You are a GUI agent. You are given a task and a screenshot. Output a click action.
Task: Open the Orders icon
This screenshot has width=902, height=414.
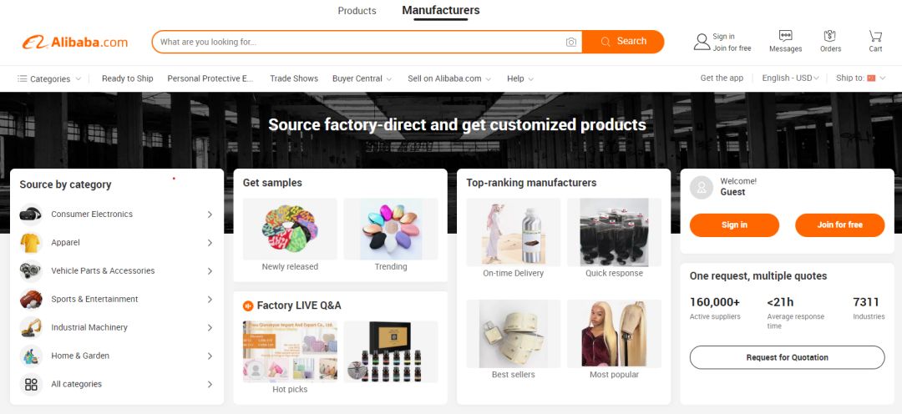pyautogui.click(x=829, y=36)
